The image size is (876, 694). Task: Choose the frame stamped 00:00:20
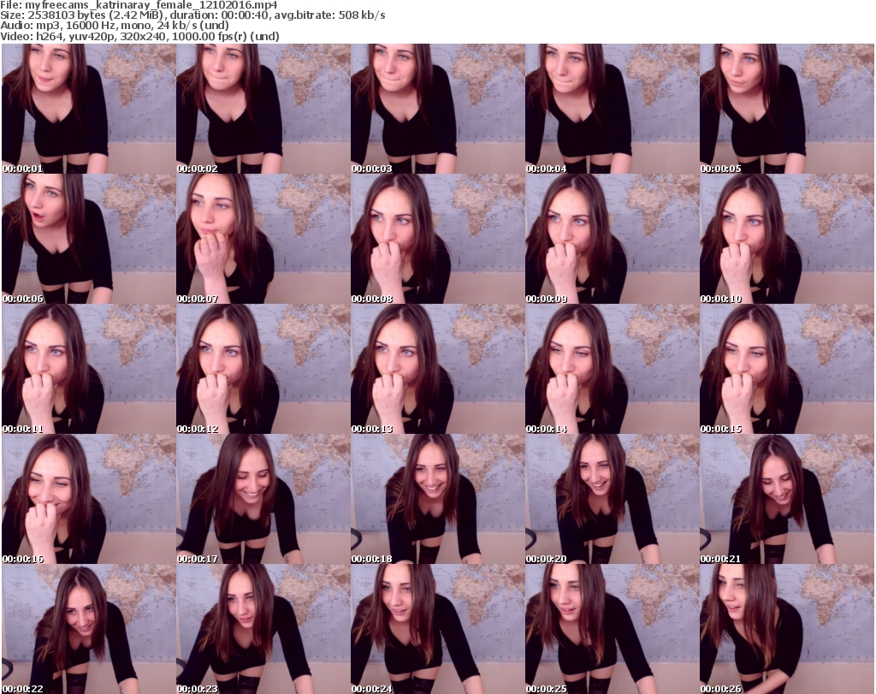click(613, 499)
